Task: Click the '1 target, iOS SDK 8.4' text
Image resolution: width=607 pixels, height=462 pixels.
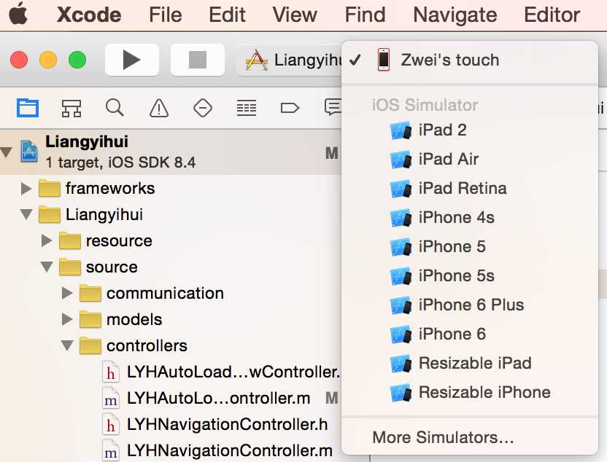Action: click(120, 163)
